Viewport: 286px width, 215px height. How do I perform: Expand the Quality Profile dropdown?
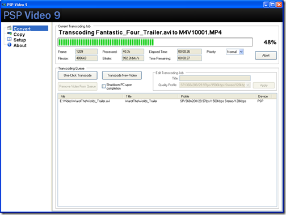point(247,85)
